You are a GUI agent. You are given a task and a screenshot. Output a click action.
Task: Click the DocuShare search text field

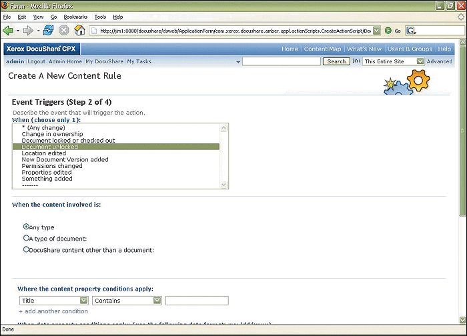(282, 61)
